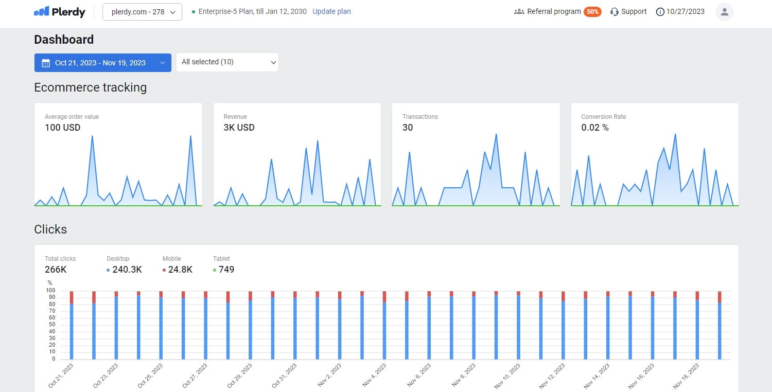The image size is (772, 392).
Task: Open the Support headphones icon
Action: [613, 11]
